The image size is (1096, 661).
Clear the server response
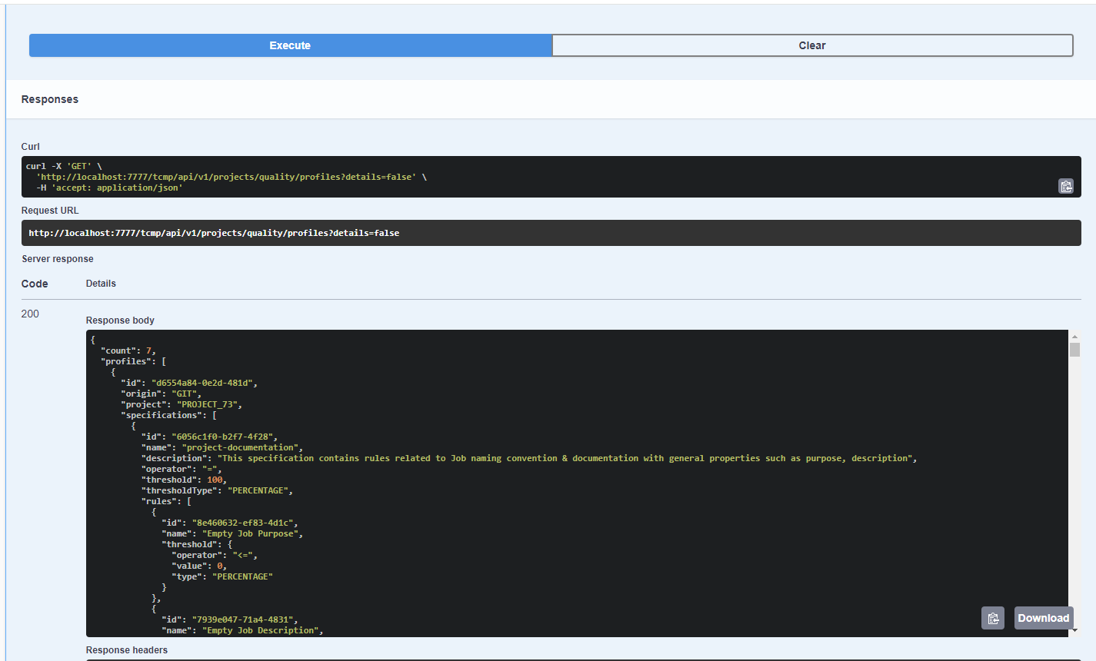click(811, 45)
